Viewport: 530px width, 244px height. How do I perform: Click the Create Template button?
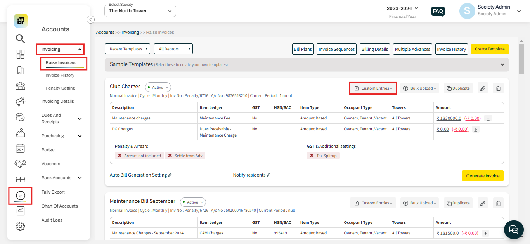click(x=490, y=49)
